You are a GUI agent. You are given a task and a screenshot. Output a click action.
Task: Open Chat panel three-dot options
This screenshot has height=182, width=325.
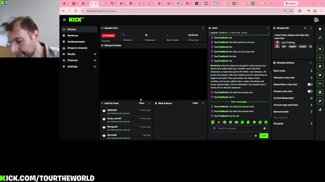point(268,28)
